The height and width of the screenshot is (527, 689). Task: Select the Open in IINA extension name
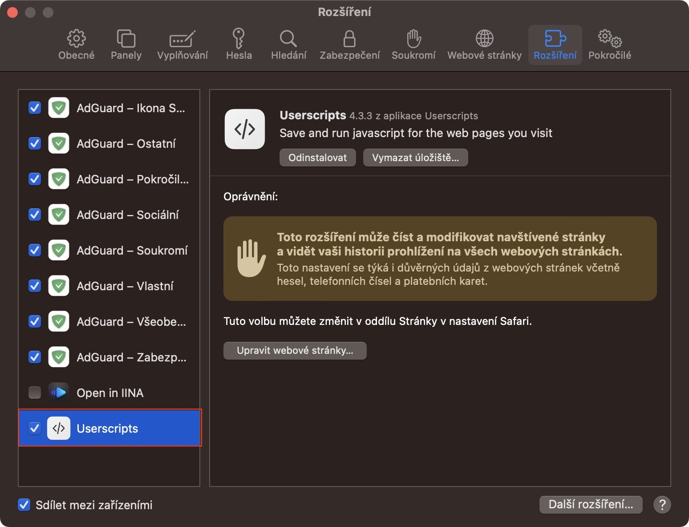[x=110, y=393]
